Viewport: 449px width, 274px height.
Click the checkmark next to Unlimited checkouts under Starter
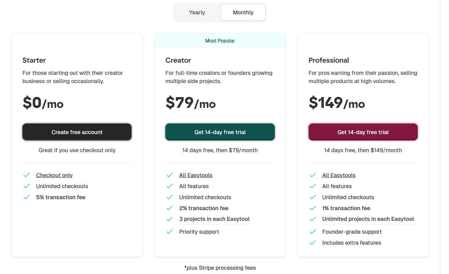[x=27, y=186]
